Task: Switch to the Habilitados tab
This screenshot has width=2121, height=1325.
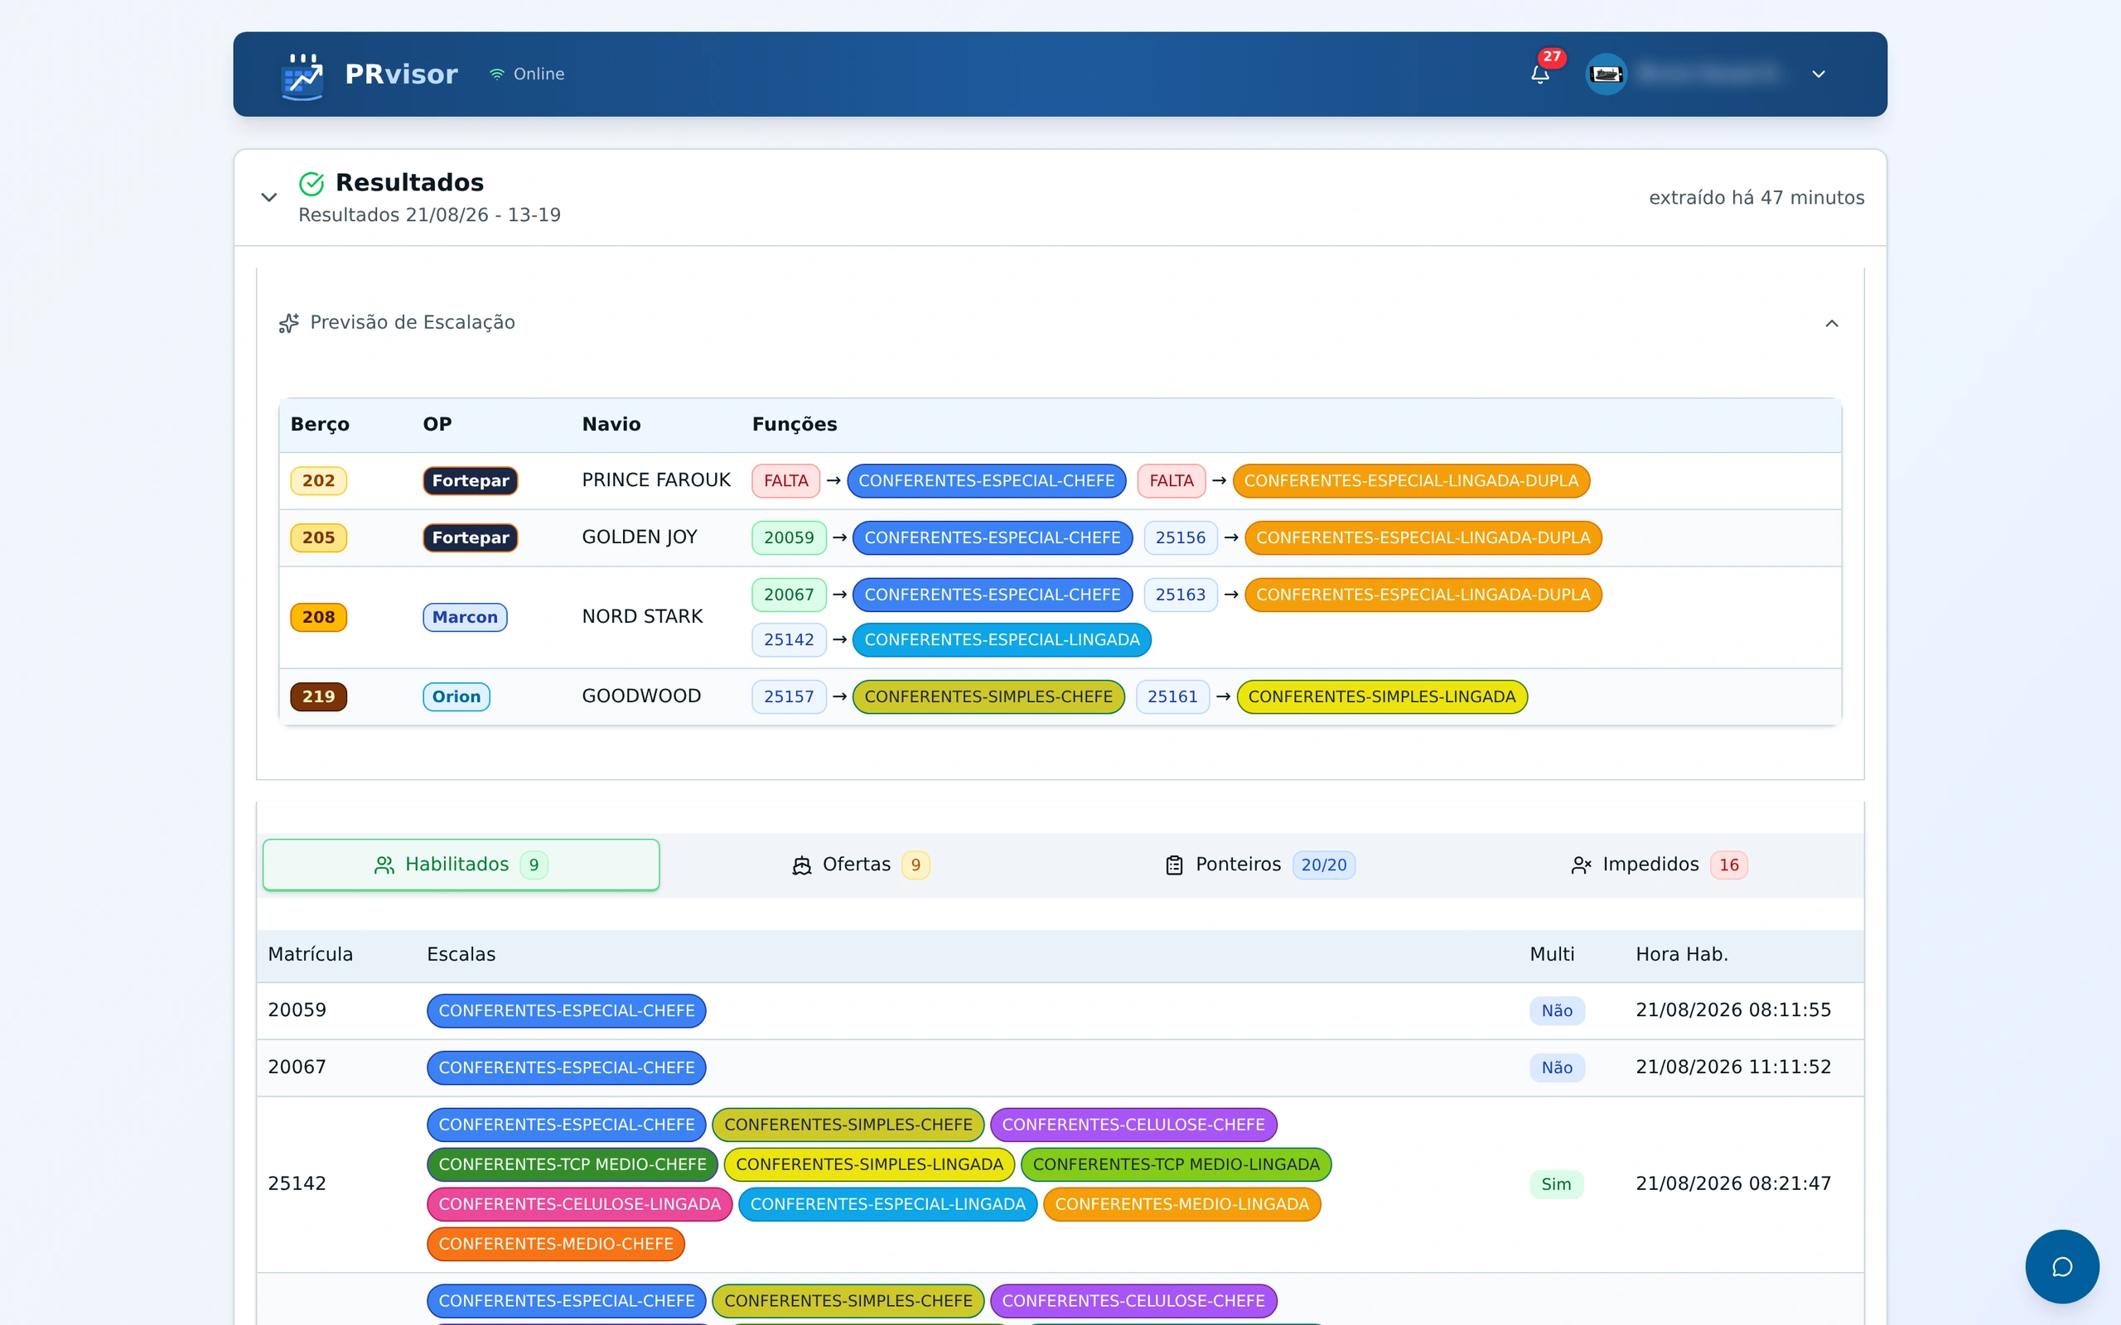Action: pos(461,865)
